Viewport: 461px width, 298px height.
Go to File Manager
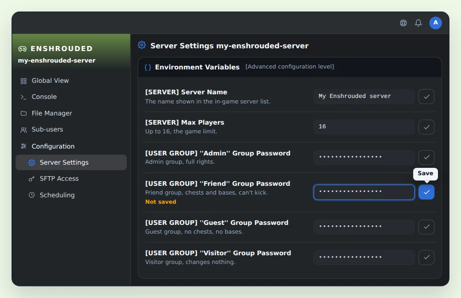tap(71, 113)
